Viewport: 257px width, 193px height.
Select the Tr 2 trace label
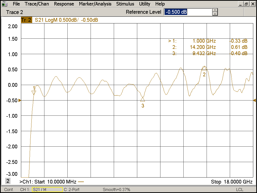pos(26,20)
